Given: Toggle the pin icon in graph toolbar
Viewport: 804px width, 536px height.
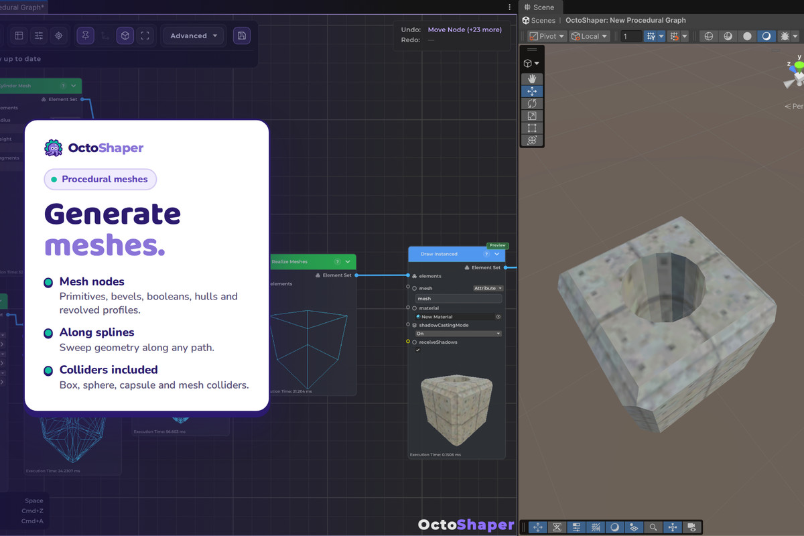Looking at the screenshot, I should coord(85,36).
